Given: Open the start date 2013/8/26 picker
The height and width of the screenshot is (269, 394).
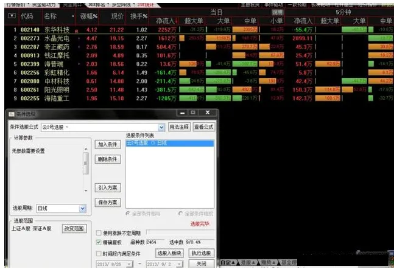Looking at the screenshot, I should (x=129, y=264).
